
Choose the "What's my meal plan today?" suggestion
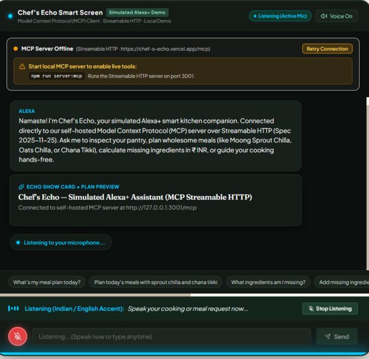coord(47,282)
